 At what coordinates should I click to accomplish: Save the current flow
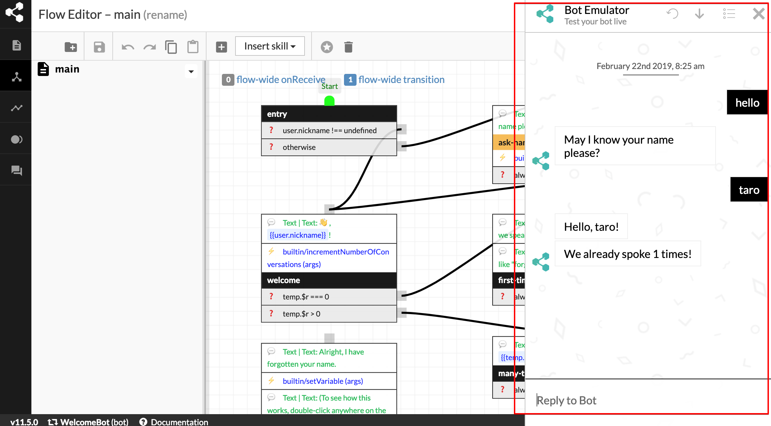(99, 46)
